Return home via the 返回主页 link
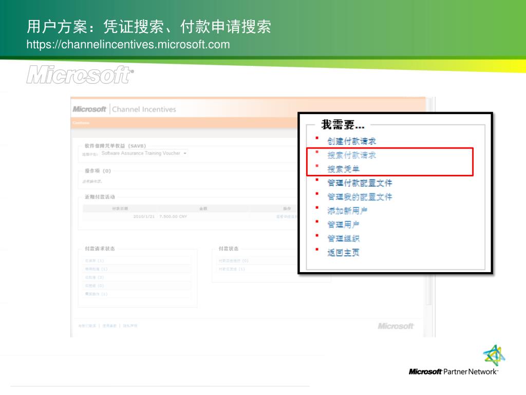 pyautogui.click(x=343, y=252)
